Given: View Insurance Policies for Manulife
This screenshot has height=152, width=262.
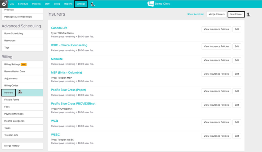Looking at the screenshot, I should [x=216, y=60].
